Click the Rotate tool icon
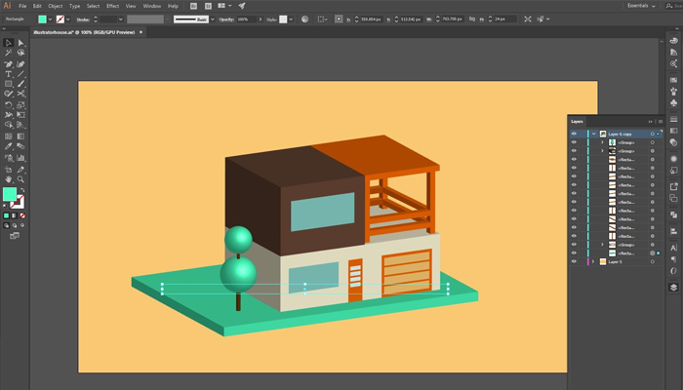This screenshot has width=683, height=390. coord(8,105)
